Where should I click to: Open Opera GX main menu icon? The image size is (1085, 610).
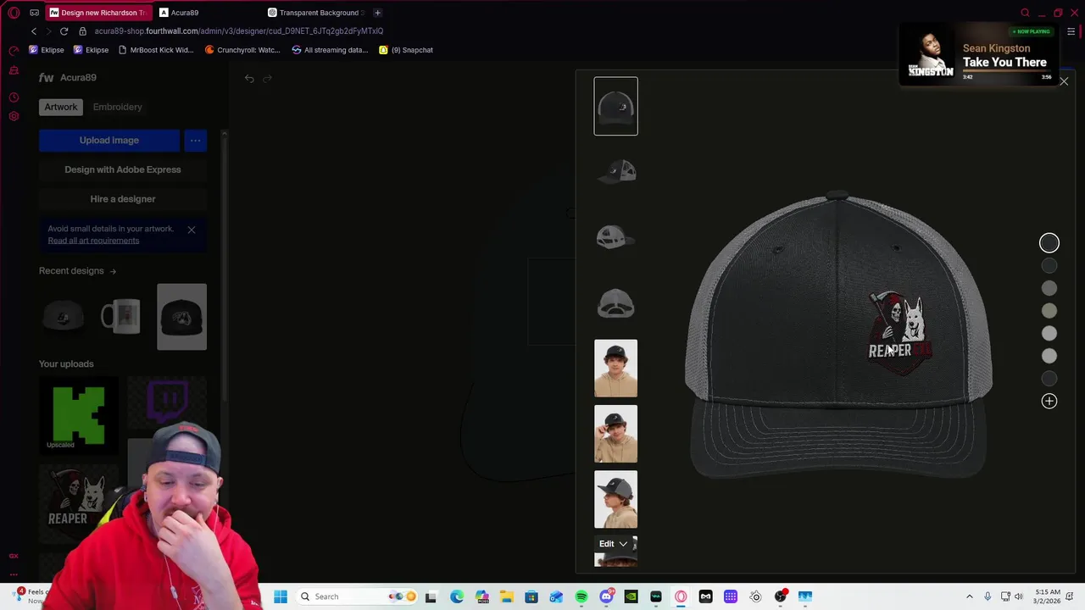point(14,13)
